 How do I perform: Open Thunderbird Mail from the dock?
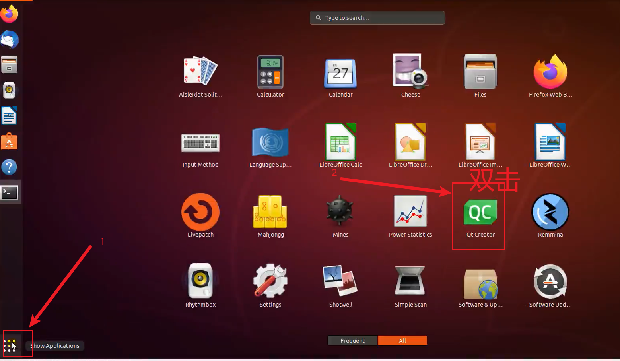click(10, 40)
